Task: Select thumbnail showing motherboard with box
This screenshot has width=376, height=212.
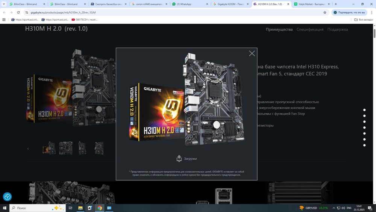Action: click(x=49, y=148)
